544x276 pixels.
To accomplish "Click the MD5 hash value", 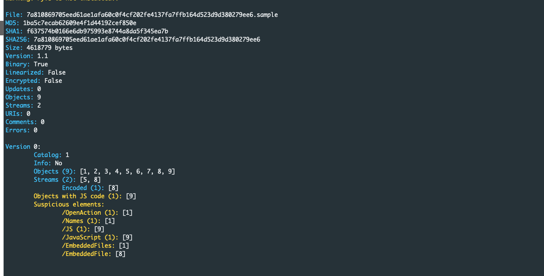I will 79,23.
